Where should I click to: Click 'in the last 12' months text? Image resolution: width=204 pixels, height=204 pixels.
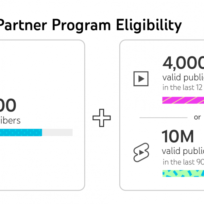pyautogui.click(x=182, y=87)
